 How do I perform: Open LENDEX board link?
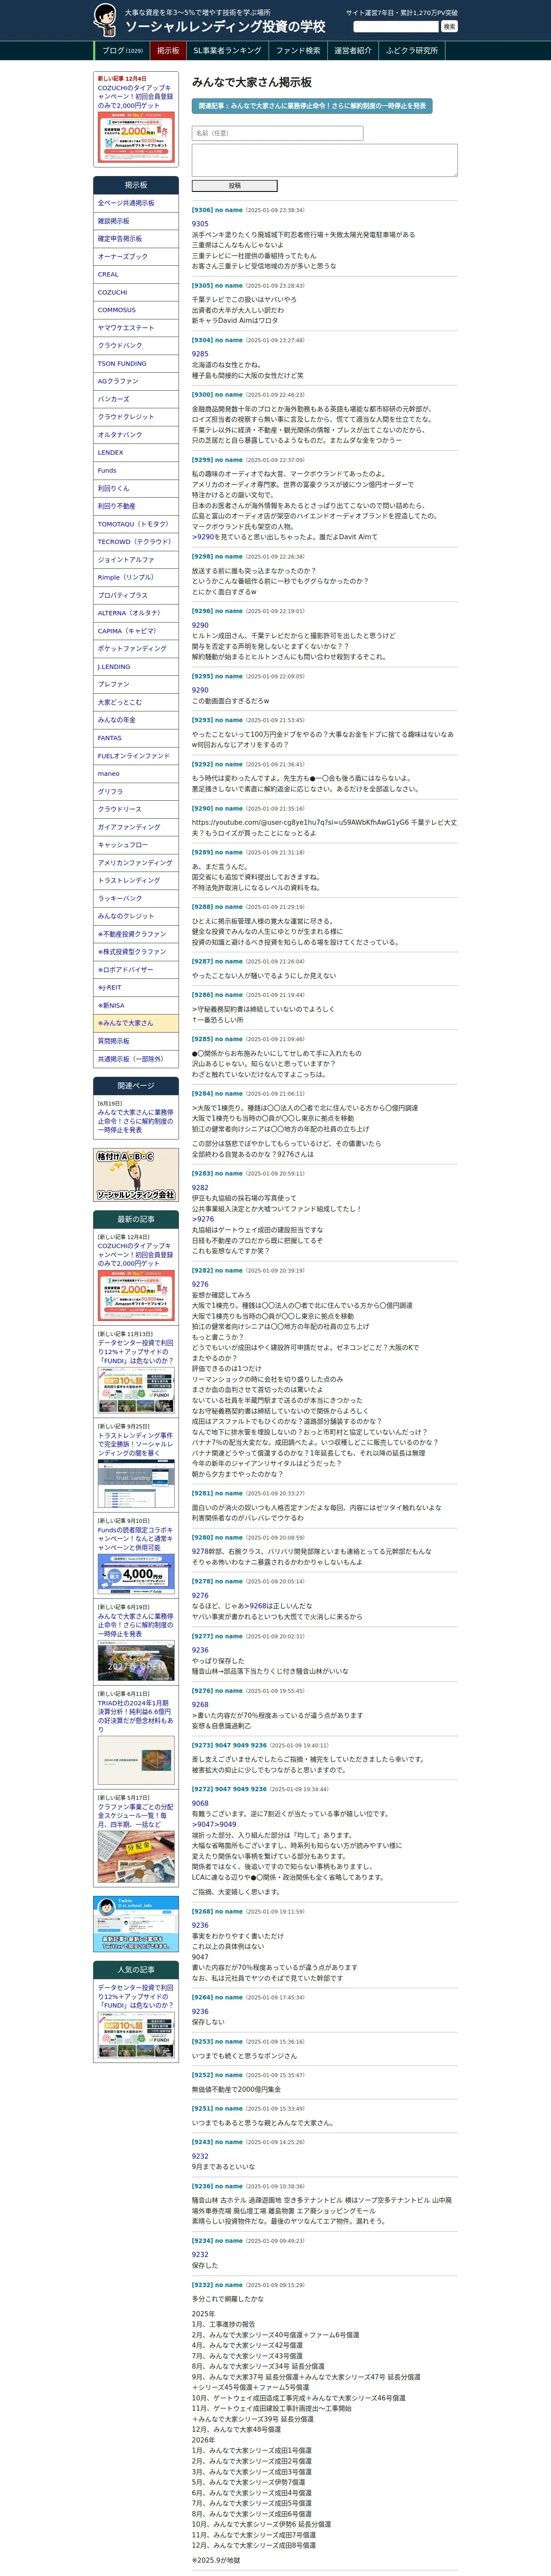coord(136,453)
